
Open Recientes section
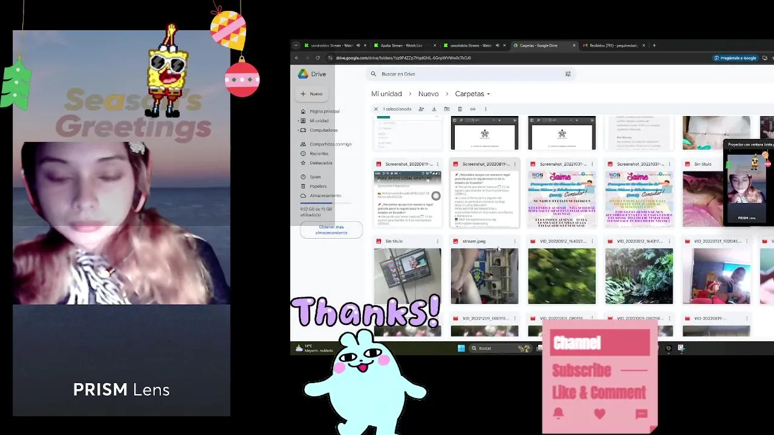tap(319, 153)
